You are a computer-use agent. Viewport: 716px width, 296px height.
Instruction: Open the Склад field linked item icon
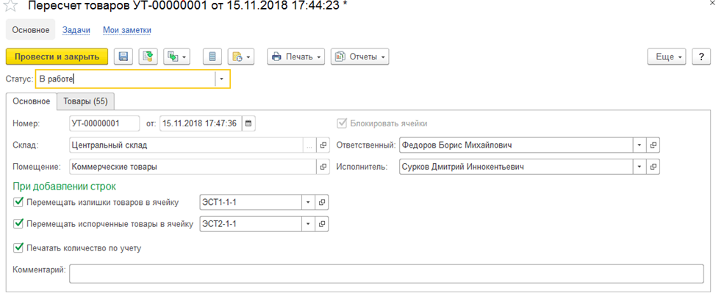click(323, 145)
